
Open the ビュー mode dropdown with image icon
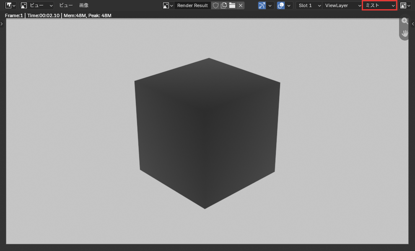point(36,5)
